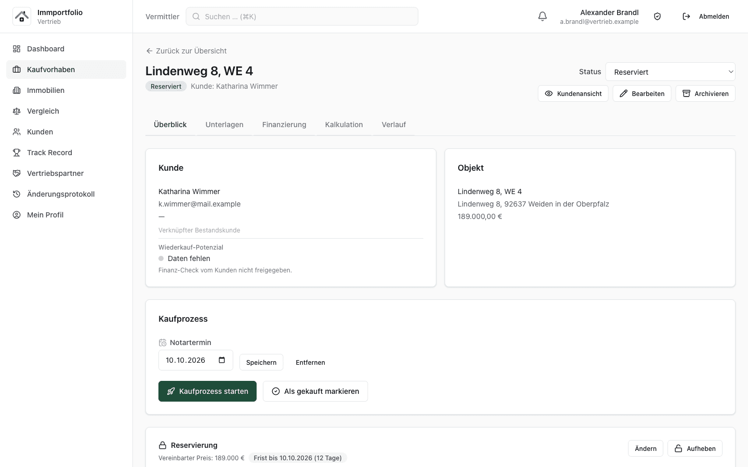Click the Daten fehlen status text
748x467 pixels.
point(189,258)
